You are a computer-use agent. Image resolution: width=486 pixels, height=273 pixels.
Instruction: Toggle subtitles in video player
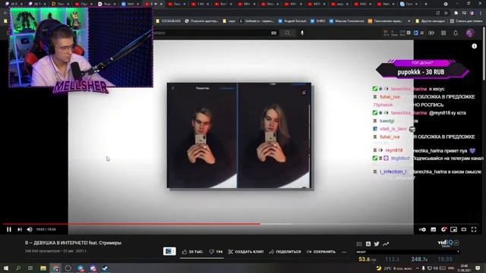434,229
